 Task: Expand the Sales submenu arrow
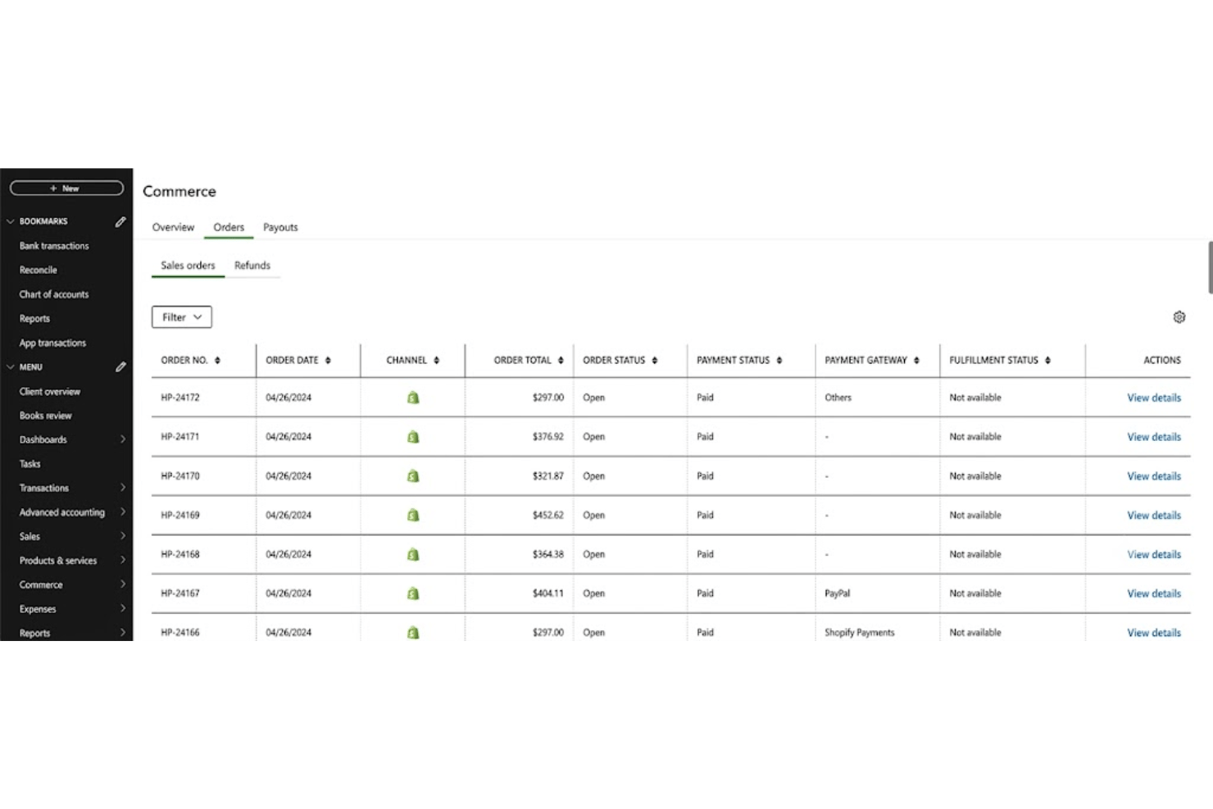point(123,536)
